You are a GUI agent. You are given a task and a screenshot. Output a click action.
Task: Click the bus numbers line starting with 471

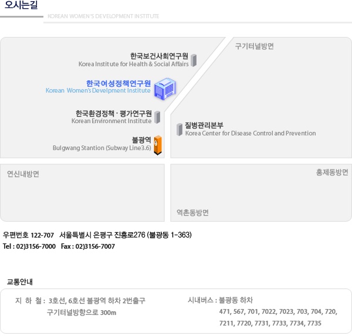[278, 311]
